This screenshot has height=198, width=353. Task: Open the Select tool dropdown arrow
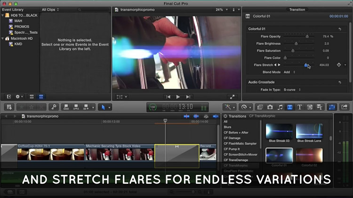pyautogui.click(x=109, y=107)
